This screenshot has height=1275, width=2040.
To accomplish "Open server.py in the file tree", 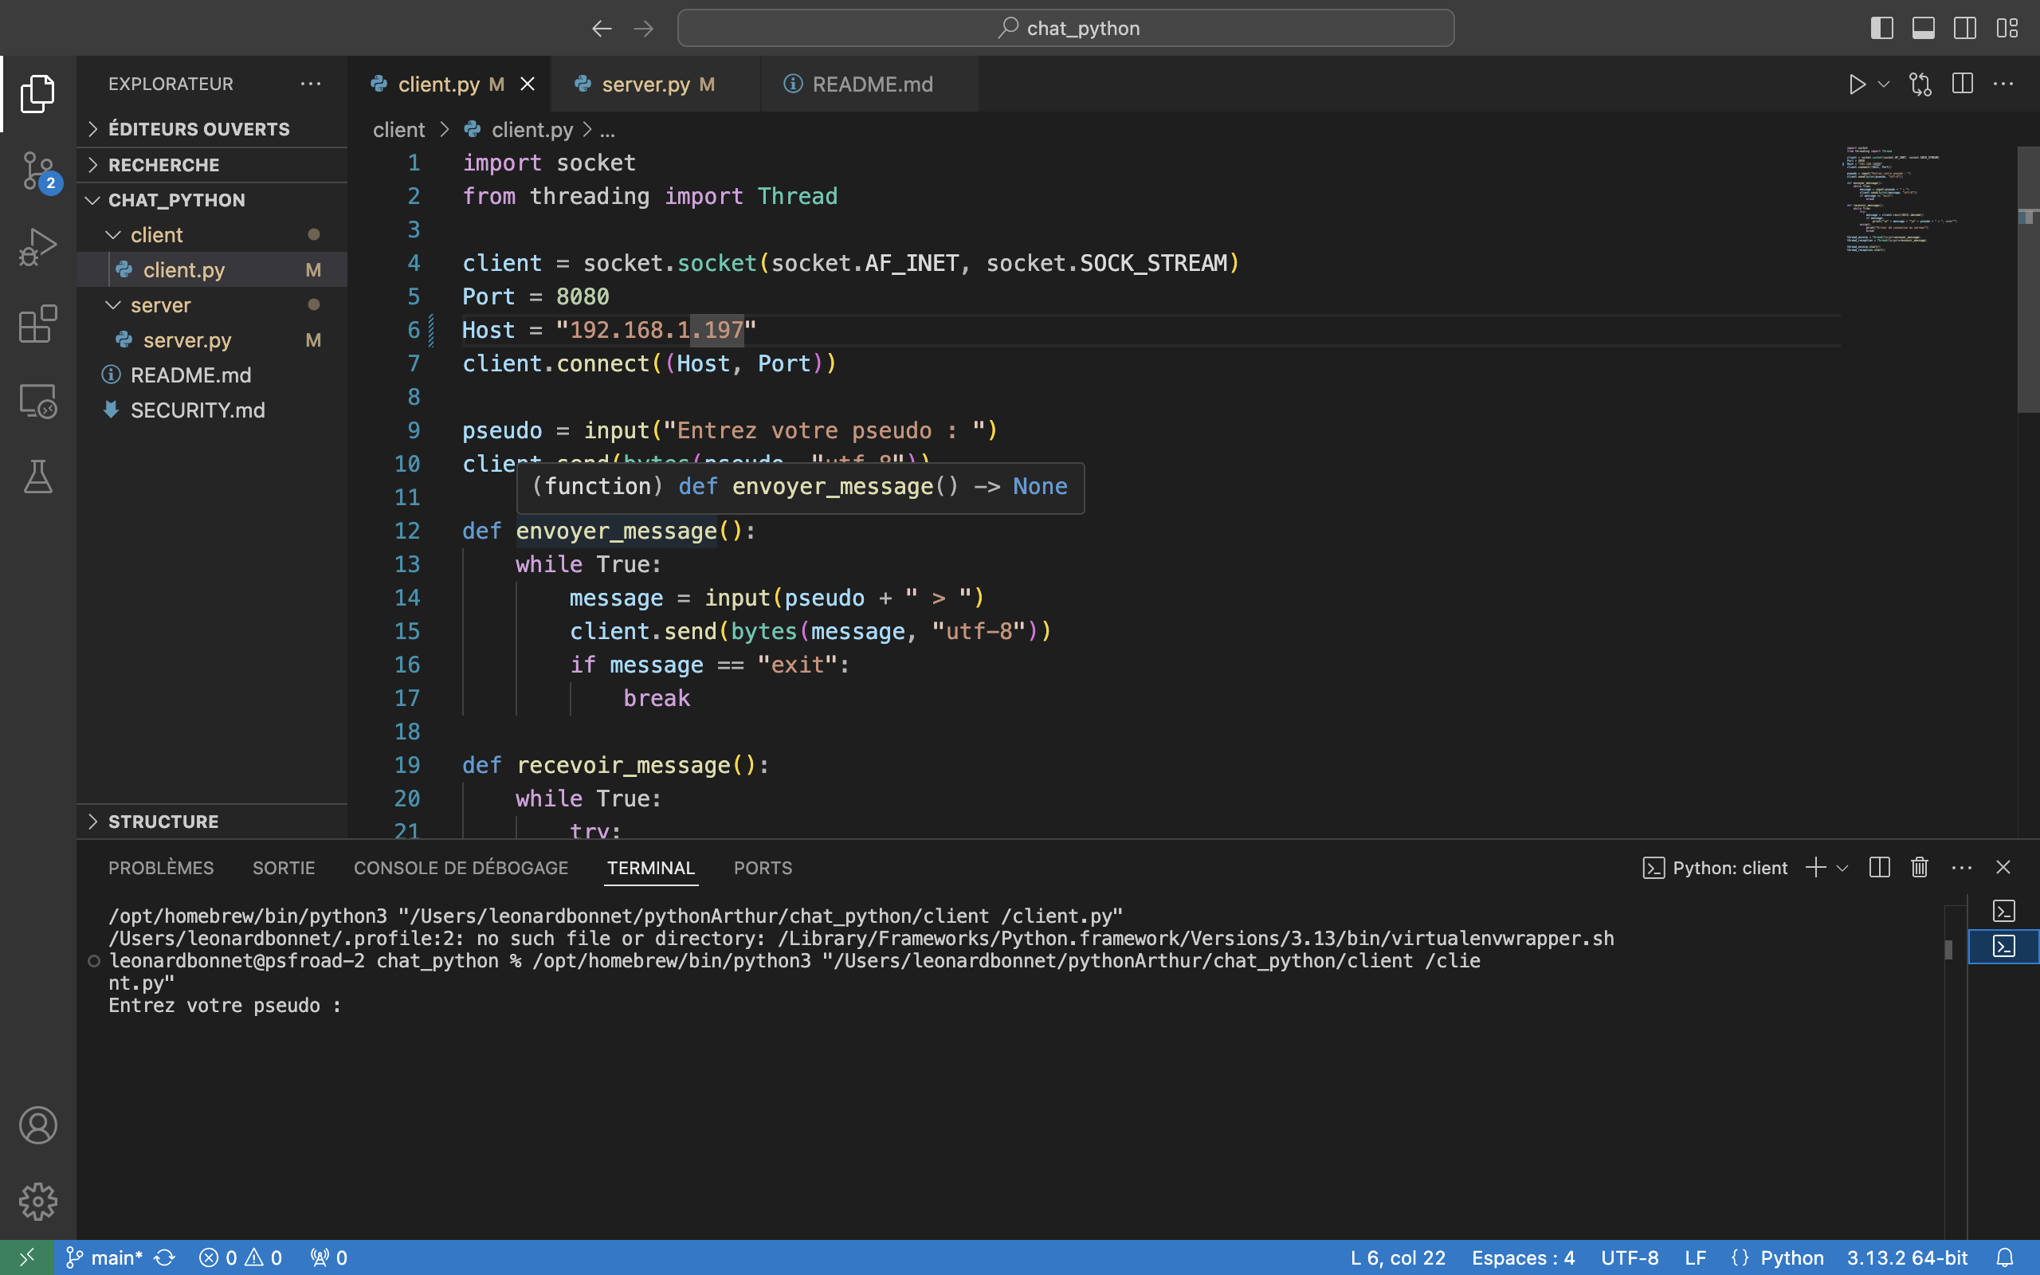I will coord(212,339).
